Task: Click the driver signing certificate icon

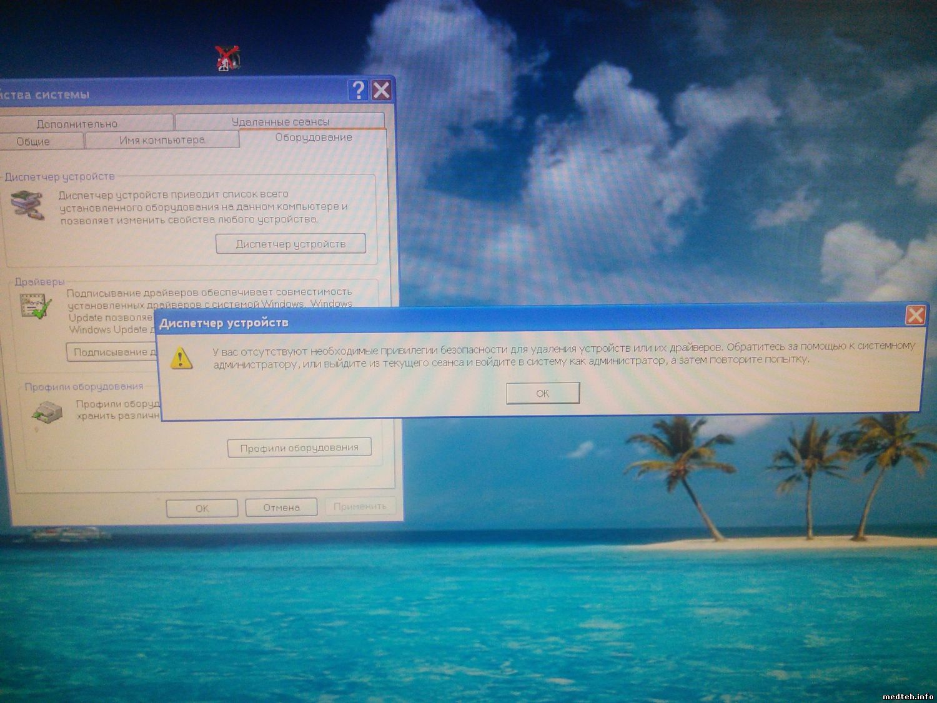Action: [x=35, y=306]
